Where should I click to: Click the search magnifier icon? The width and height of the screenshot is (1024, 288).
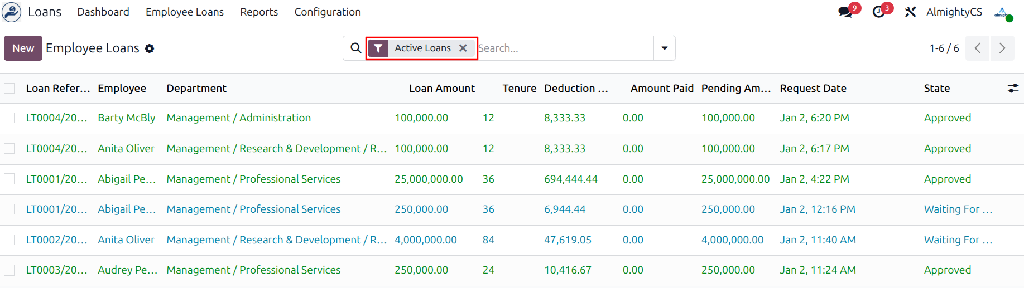[x=355, y=48]
